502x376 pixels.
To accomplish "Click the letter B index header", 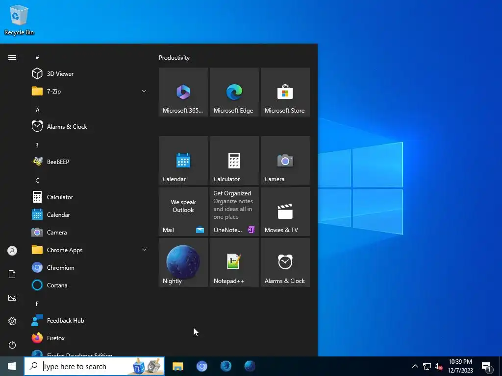I will 37,145.
